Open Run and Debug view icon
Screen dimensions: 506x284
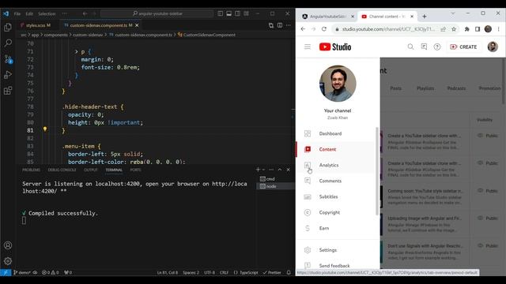(x=8, y=75)
